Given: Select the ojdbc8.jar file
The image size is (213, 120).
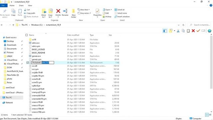Looking at the screenshot, I should (x=36, y=86).
